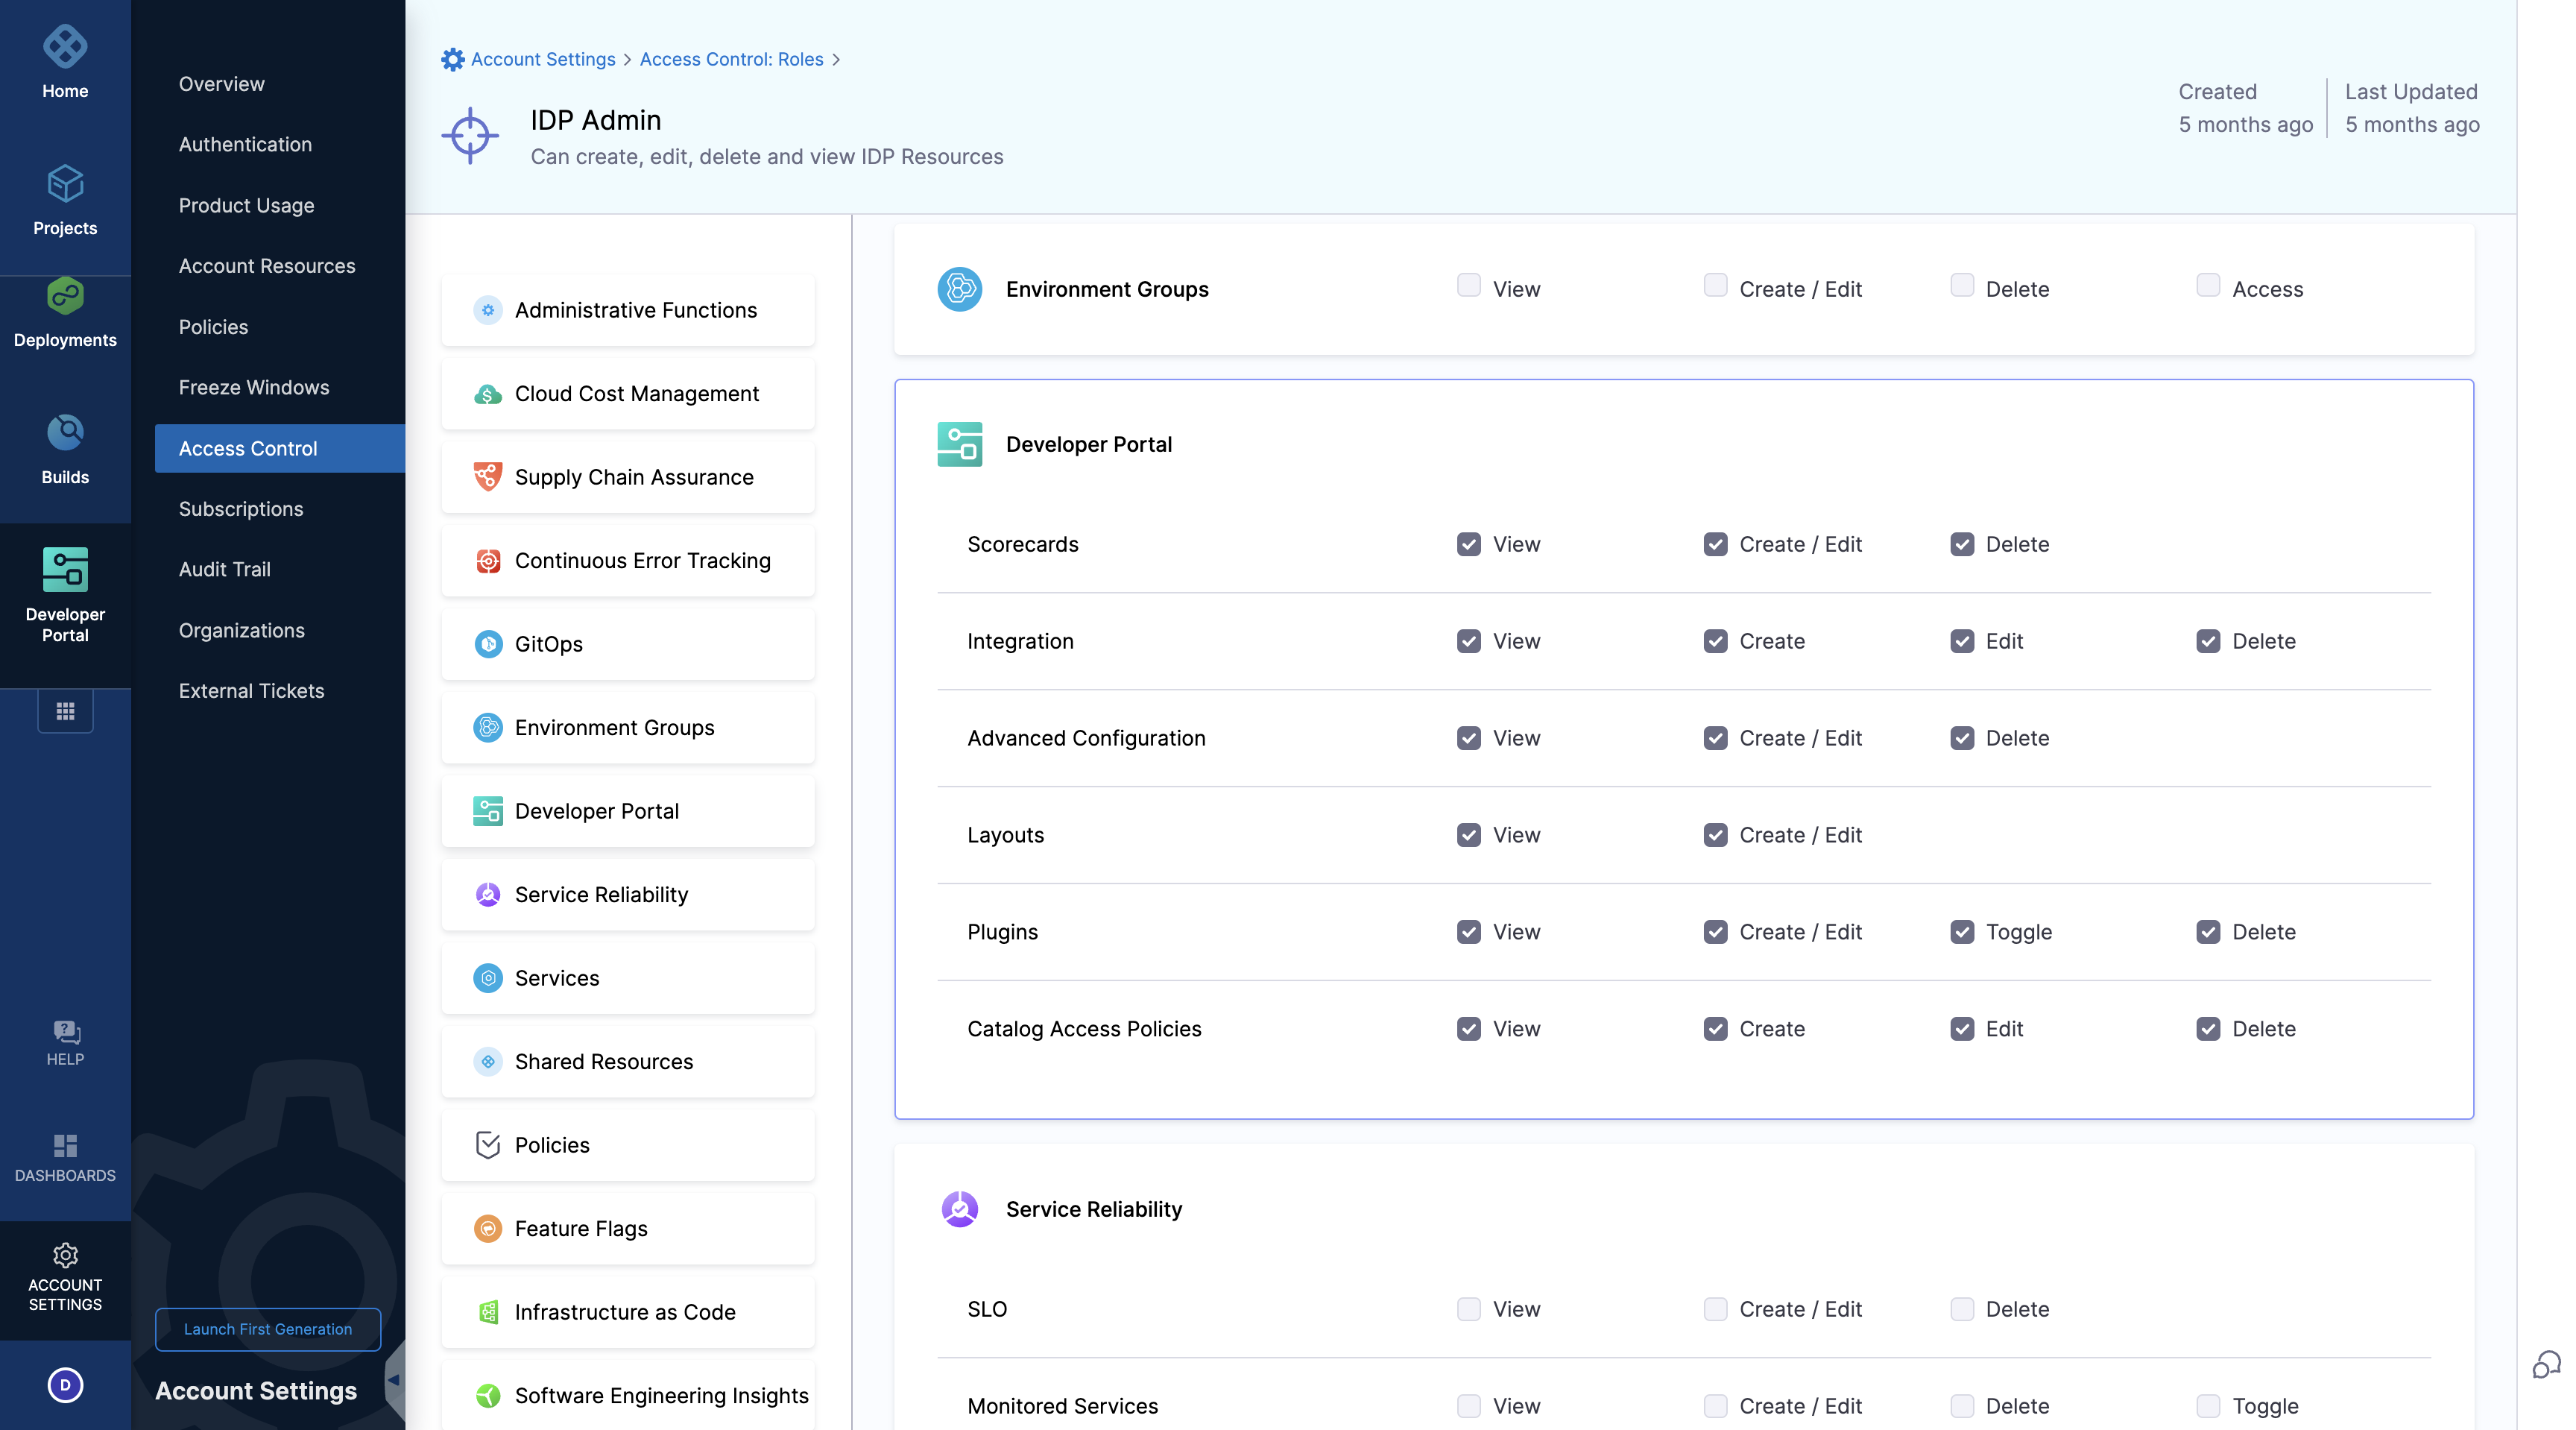Open the Home module icon
2576x1430 pixels.
65,47
